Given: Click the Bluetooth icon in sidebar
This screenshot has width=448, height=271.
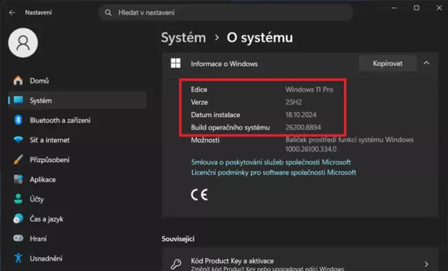Looking at the screenshot, I should [x=19, y=120].
